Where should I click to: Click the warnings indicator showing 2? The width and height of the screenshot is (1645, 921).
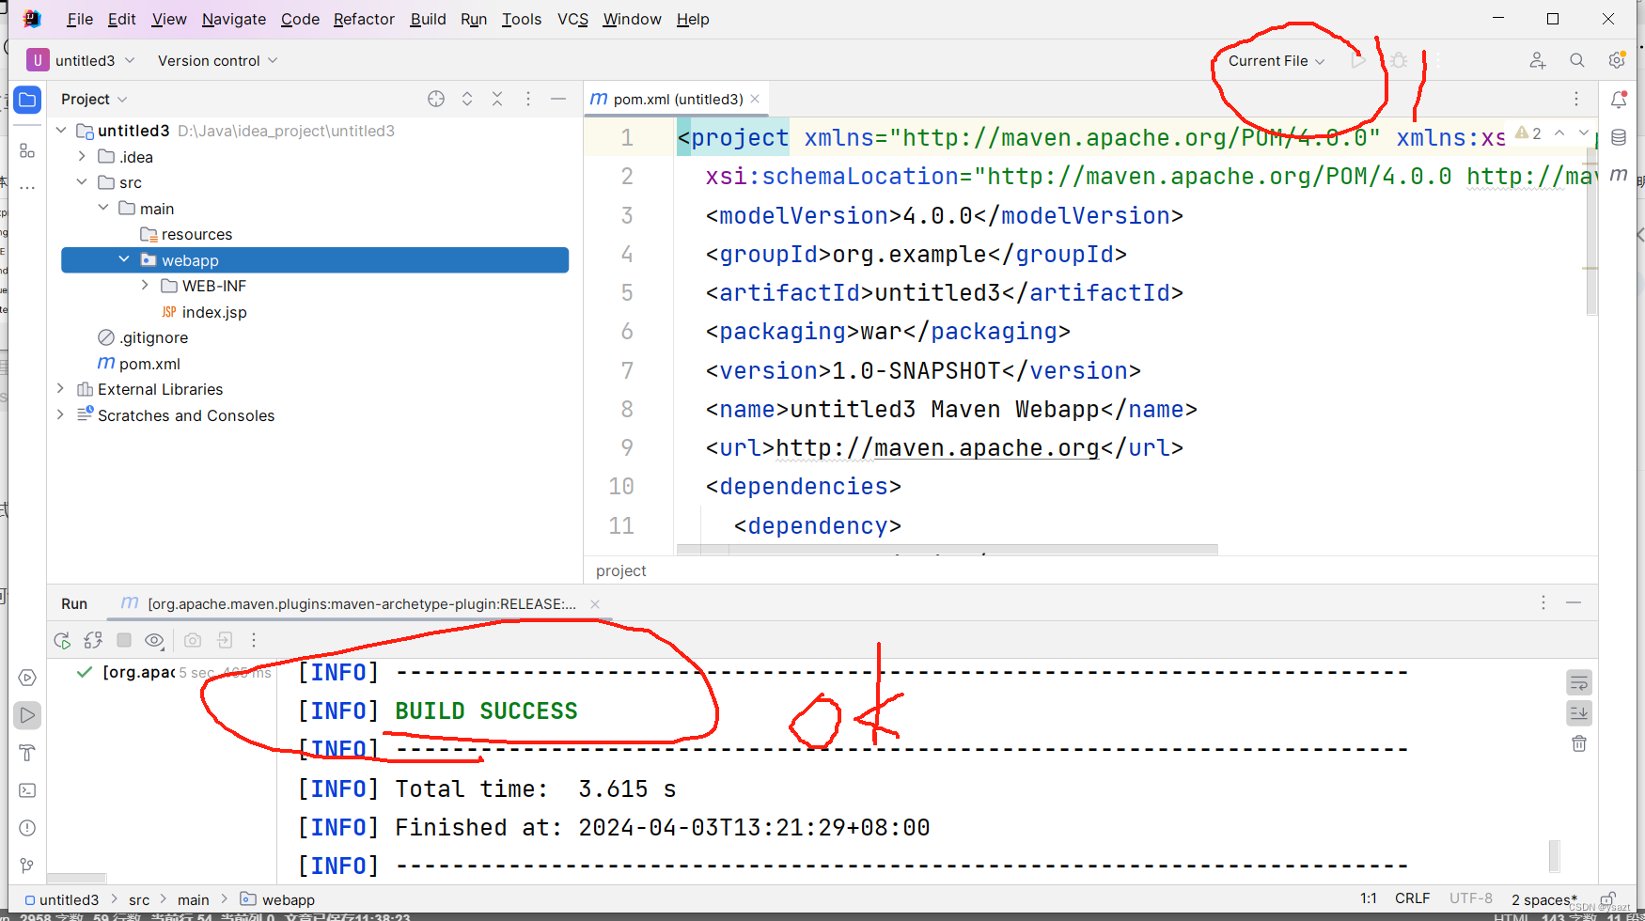pyautogui.click(x=1527, y=133)
